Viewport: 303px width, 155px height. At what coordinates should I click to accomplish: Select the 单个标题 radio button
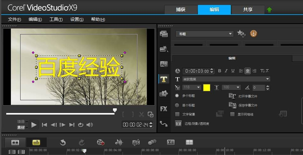[x=177, y=105]
